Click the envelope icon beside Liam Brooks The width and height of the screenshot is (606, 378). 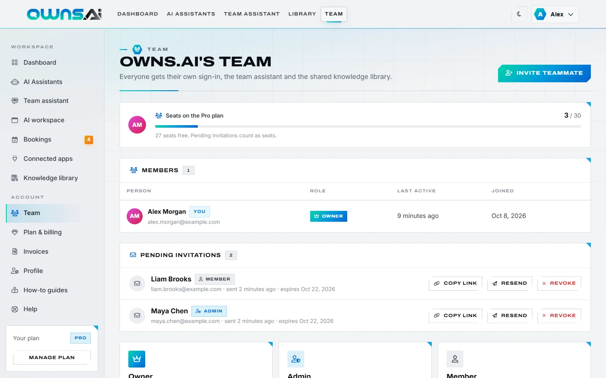tap(137, 283)
